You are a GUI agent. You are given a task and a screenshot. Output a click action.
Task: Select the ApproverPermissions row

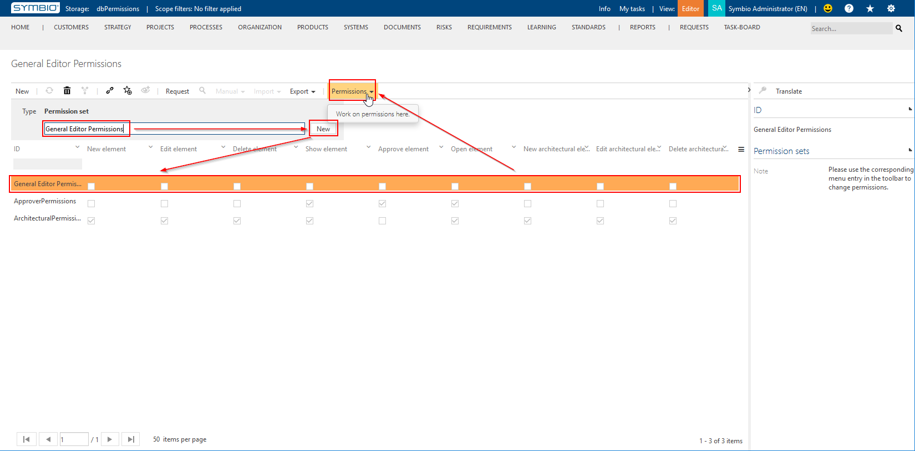[x=374, y=201]
